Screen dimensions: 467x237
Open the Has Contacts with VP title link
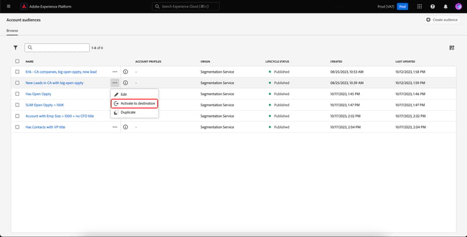point(45,127)
